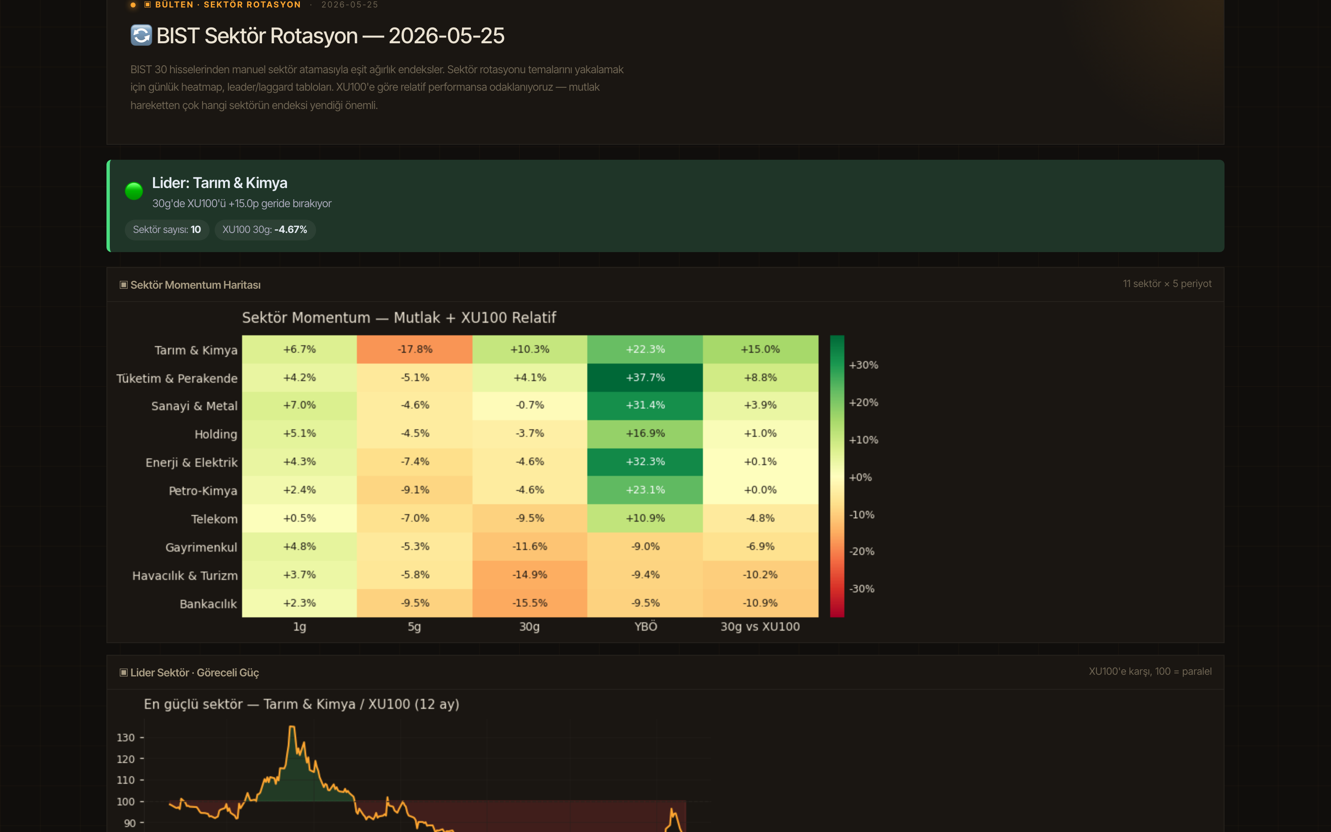1331x832 pixels.
Task: Click the chart title En güçlü sektör — Tarım & Kimya / XU100
Action: point(302,704)
